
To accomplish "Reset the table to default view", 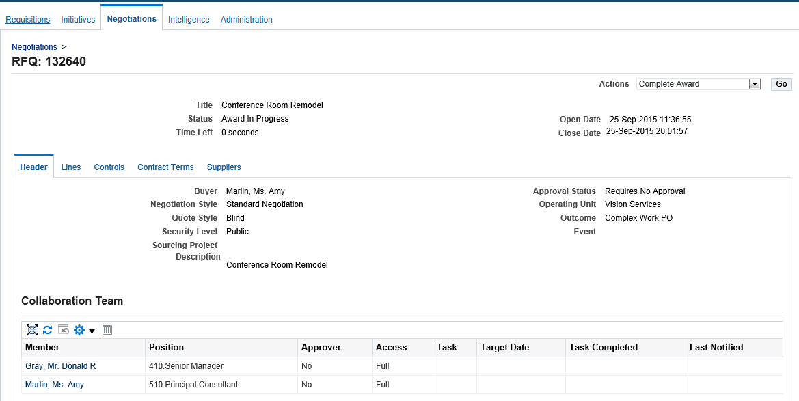I will coord(63,330).
